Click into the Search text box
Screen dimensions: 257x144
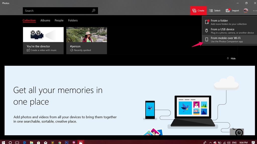pyautogui.click(x=56, y=11)
